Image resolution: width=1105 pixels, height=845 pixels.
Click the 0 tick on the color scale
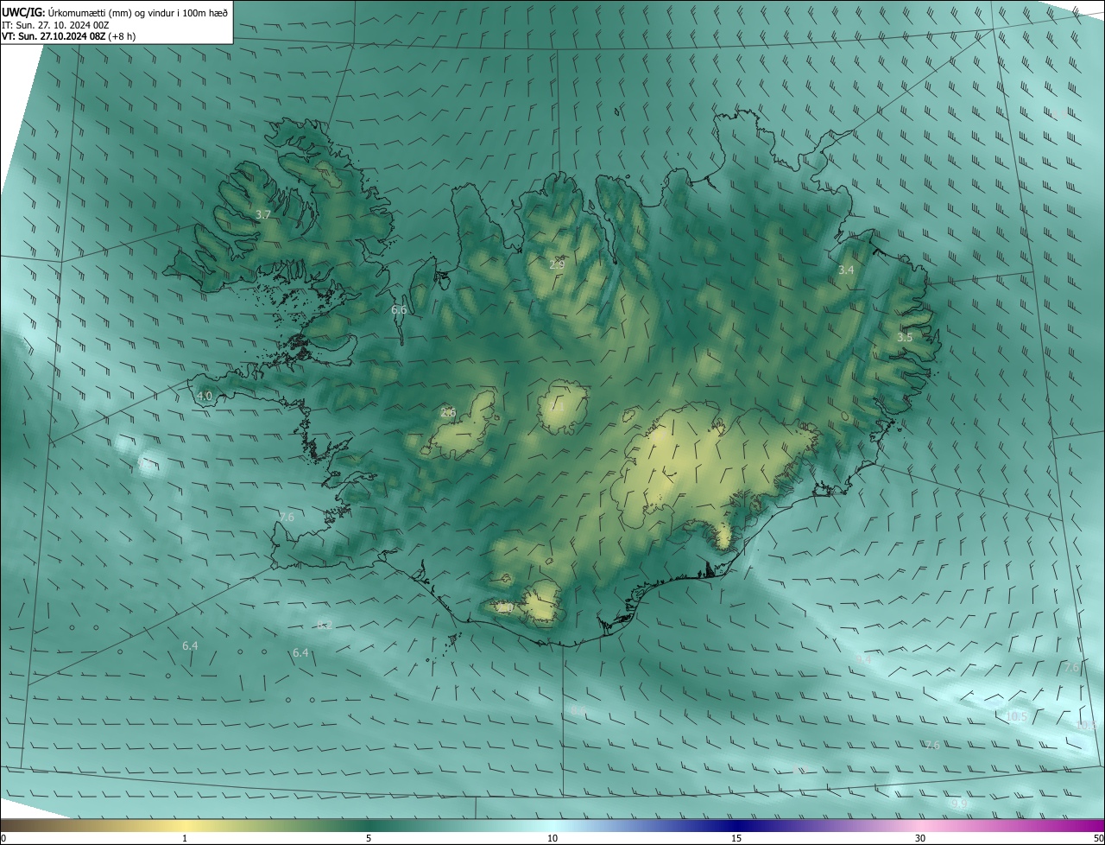coord(3,839)
